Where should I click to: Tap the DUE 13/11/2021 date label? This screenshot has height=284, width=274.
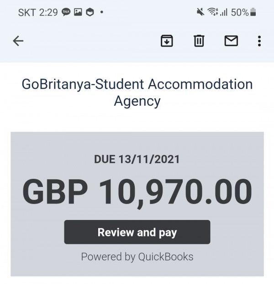pyautogui.click(x=137, y=160)
